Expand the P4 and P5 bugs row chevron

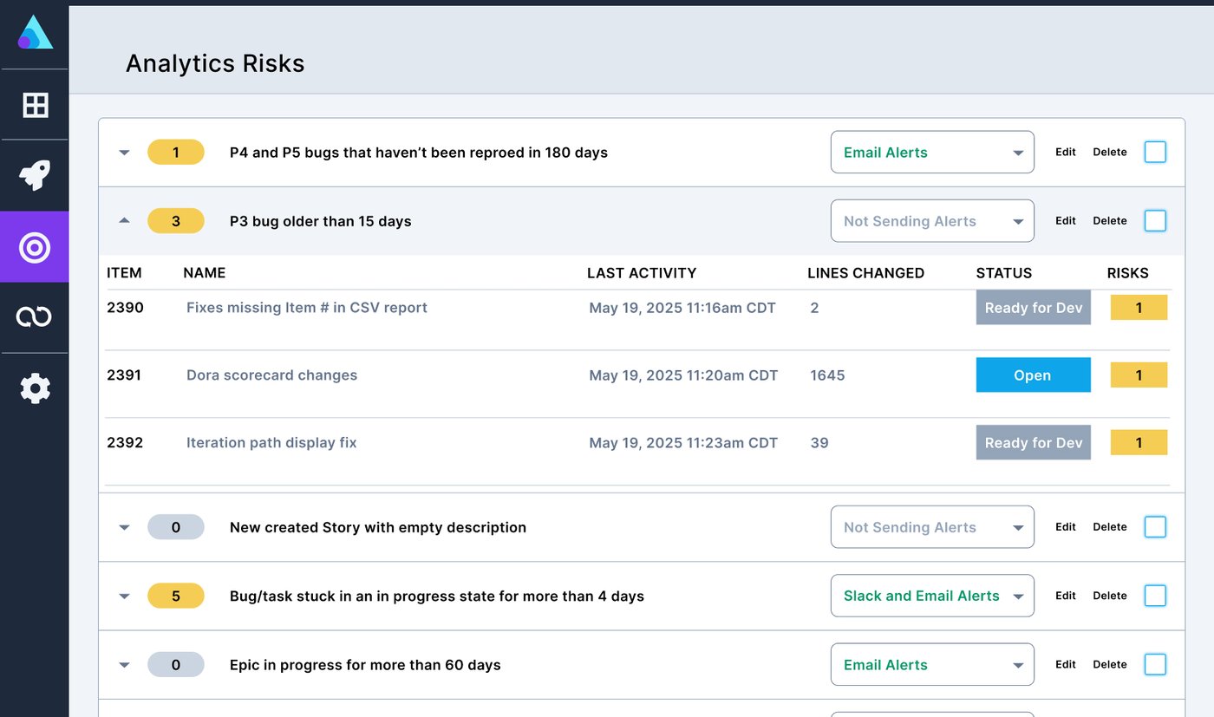pyautogui.click(x=124, y=153)
